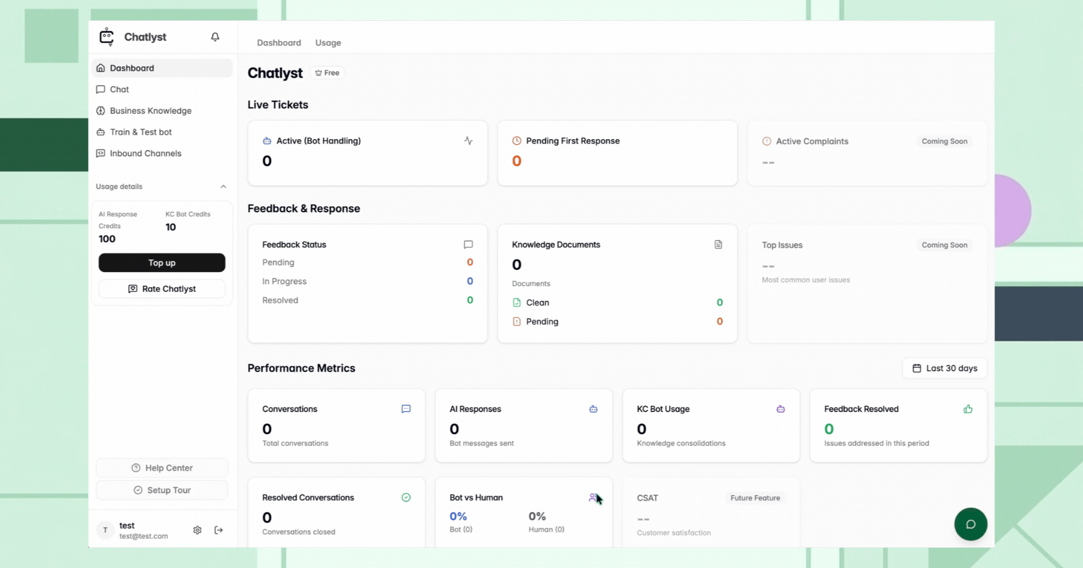Click Knowledge consolidations caption
This screenshot has height=568, width=1083.
point(681,443)
